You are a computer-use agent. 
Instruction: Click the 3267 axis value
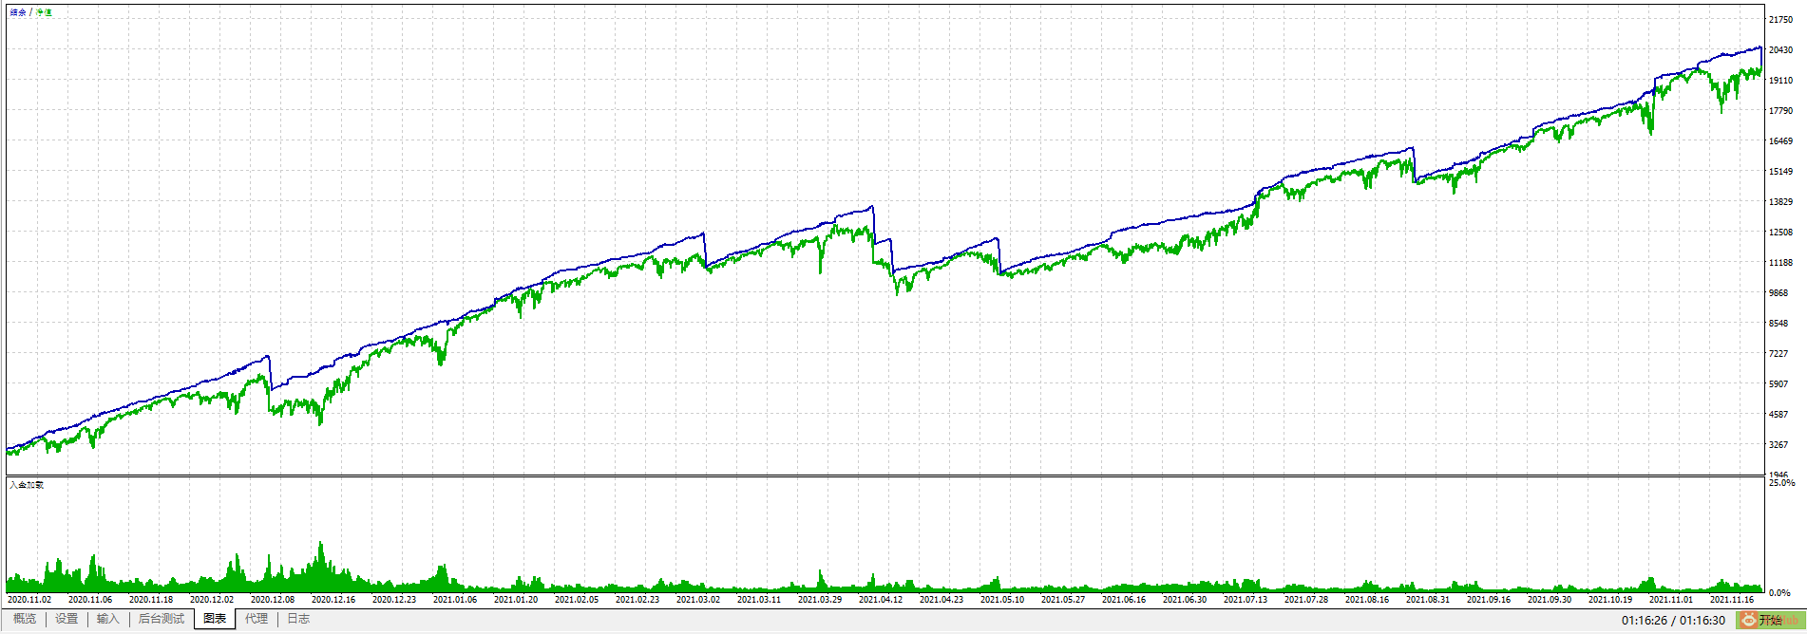[x=1778, y=444]
